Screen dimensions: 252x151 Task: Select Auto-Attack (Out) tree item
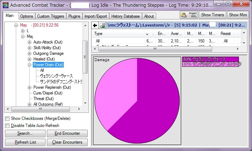48,42
